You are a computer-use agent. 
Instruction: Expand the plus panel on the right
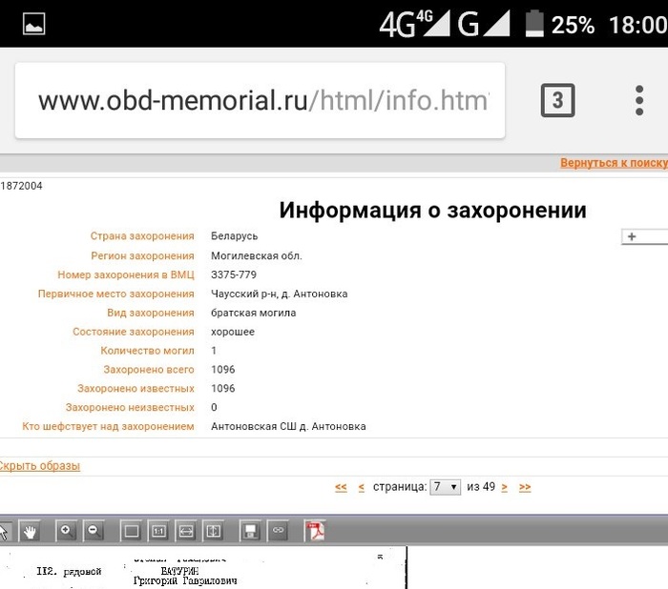pyautogui.click(x=644, y=236)
